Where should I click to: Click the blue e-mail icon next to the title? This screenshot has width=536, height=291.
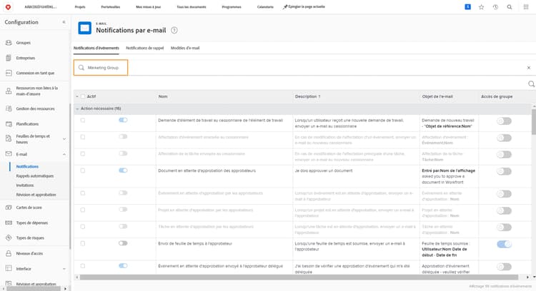click(84, 28)
